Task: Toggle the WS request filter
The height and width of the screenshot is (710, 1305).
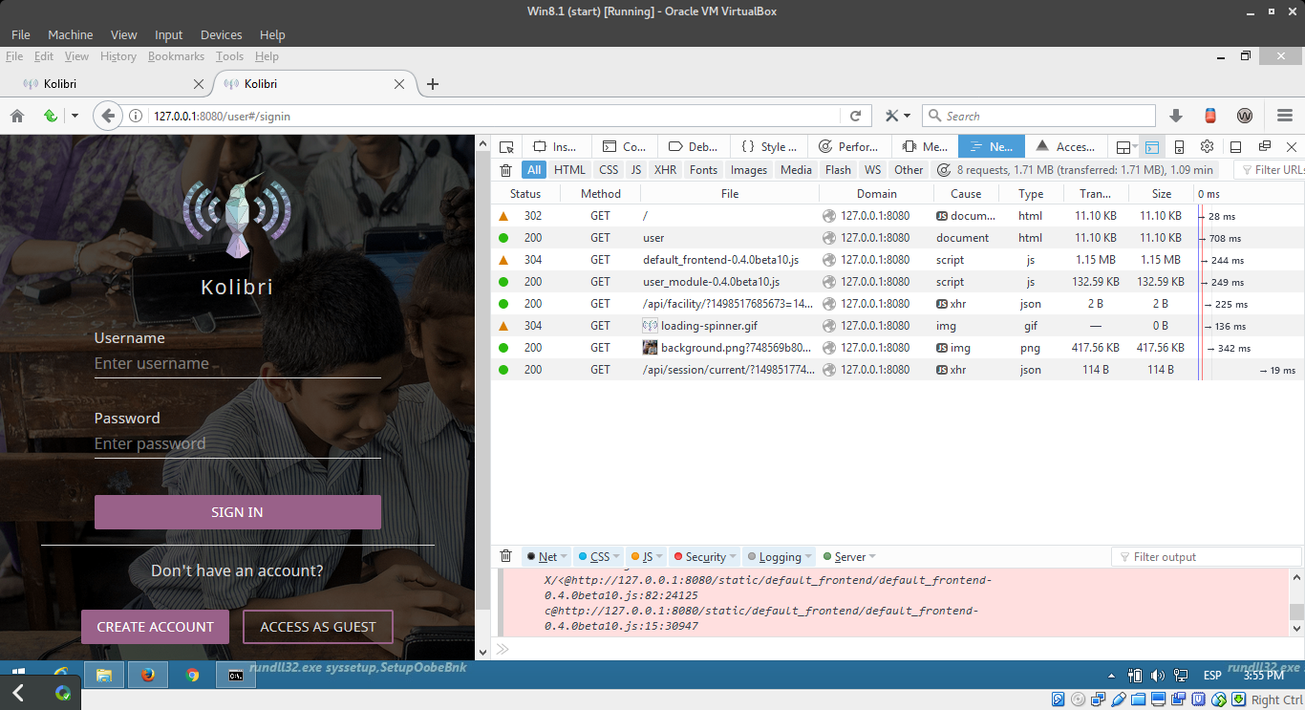Action: pos(872,170)
